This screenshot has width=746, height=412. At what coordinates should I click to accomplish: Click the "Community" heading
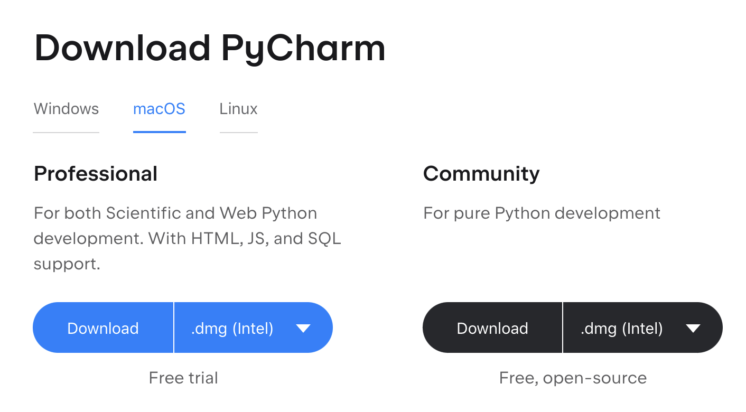(481, 174)
